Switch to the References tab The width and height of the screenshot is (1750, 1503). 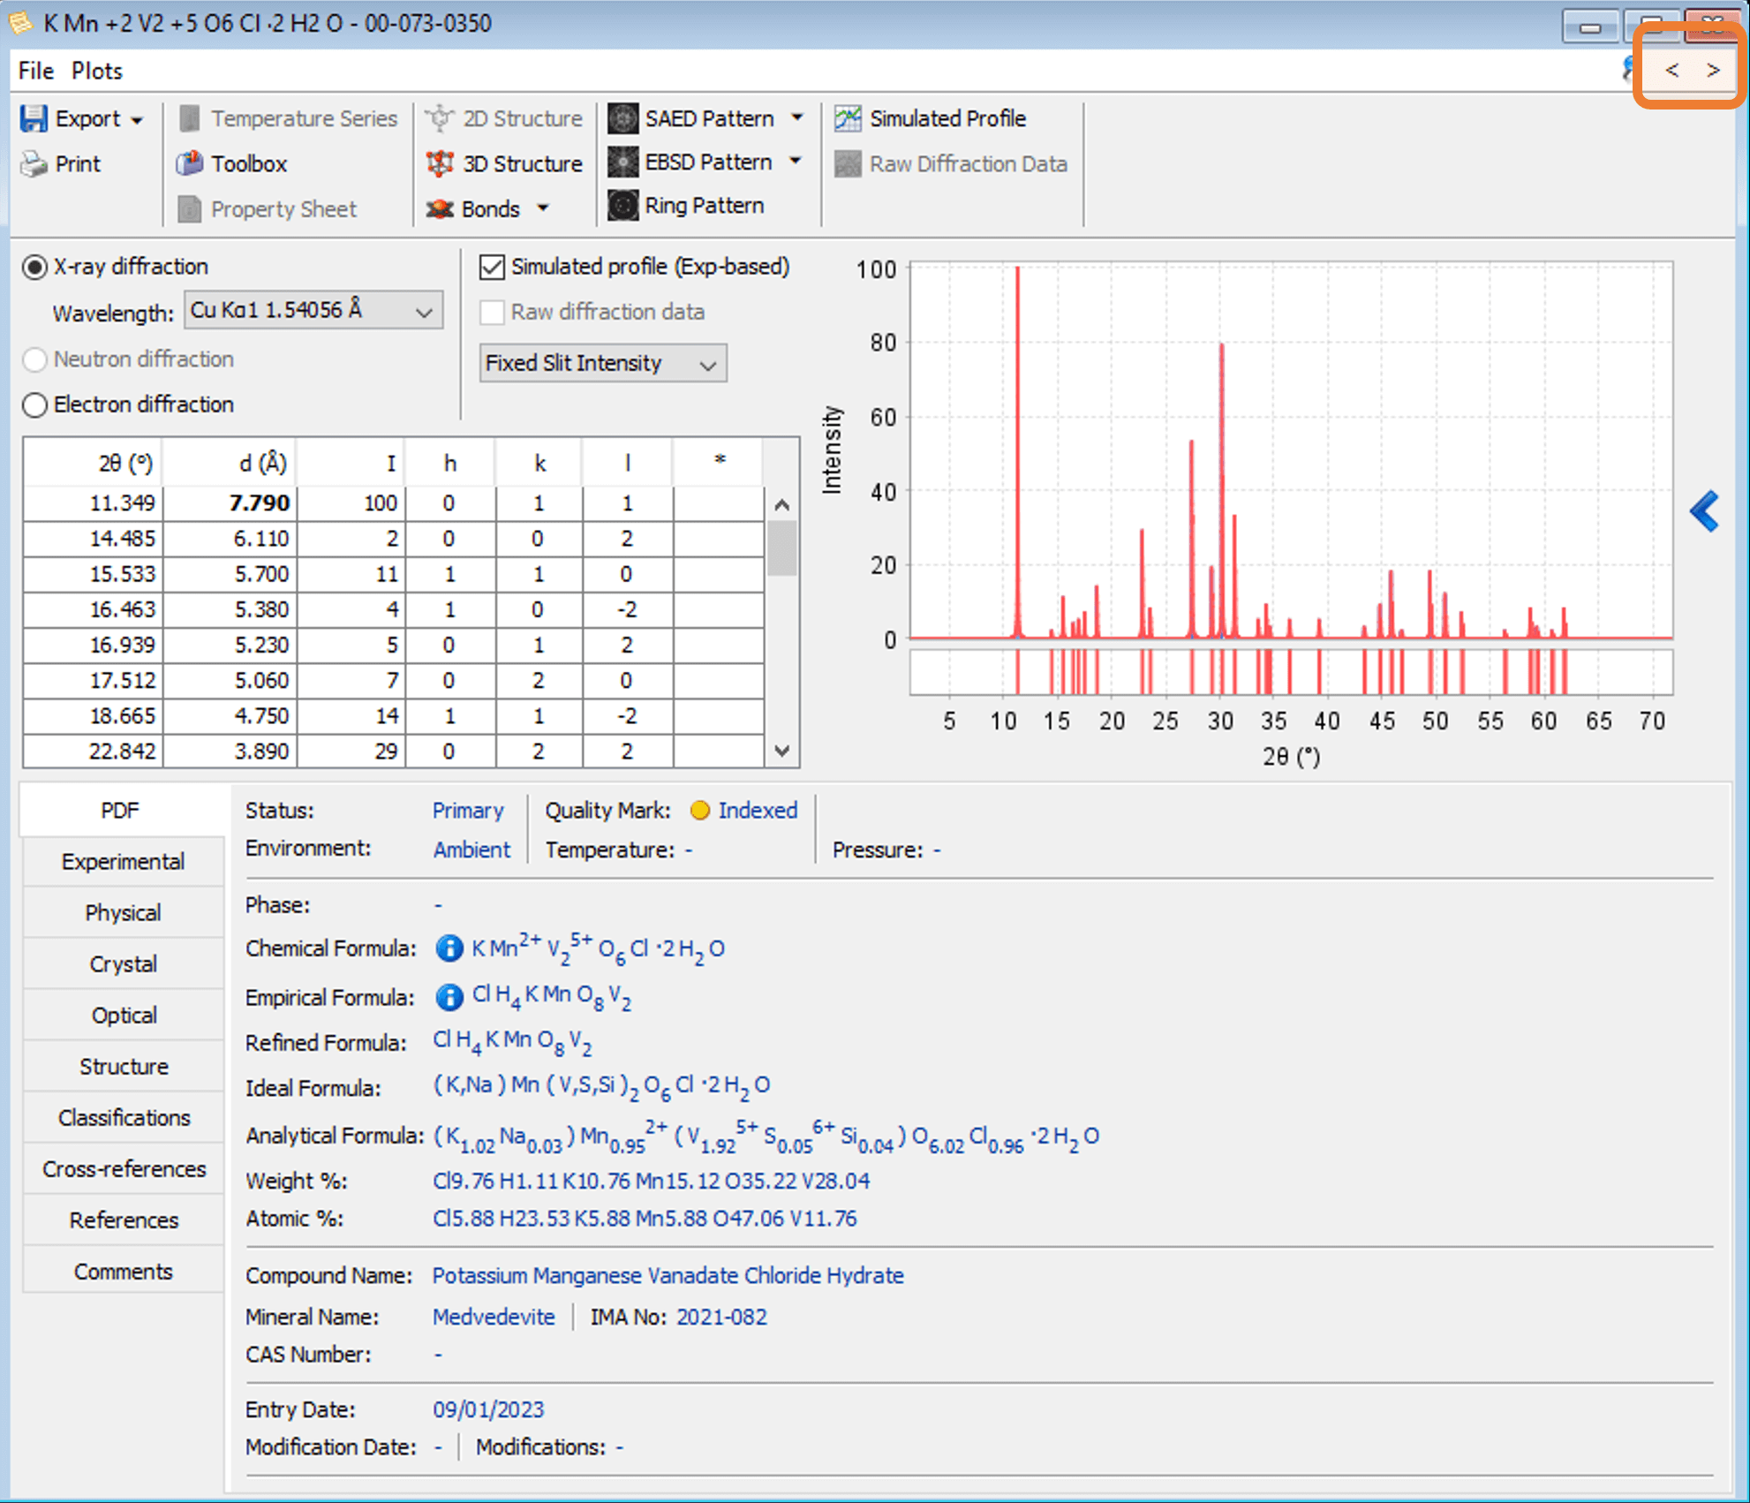coord(124,1220)
